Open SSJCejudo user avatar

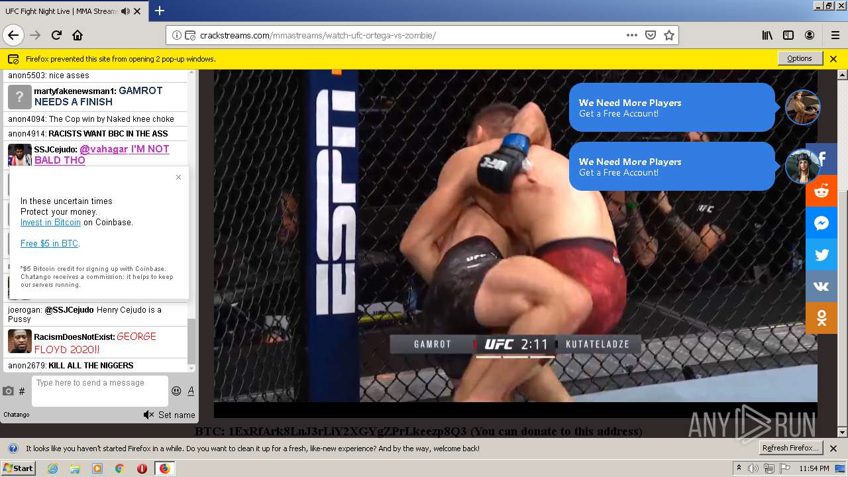point(20,154)
